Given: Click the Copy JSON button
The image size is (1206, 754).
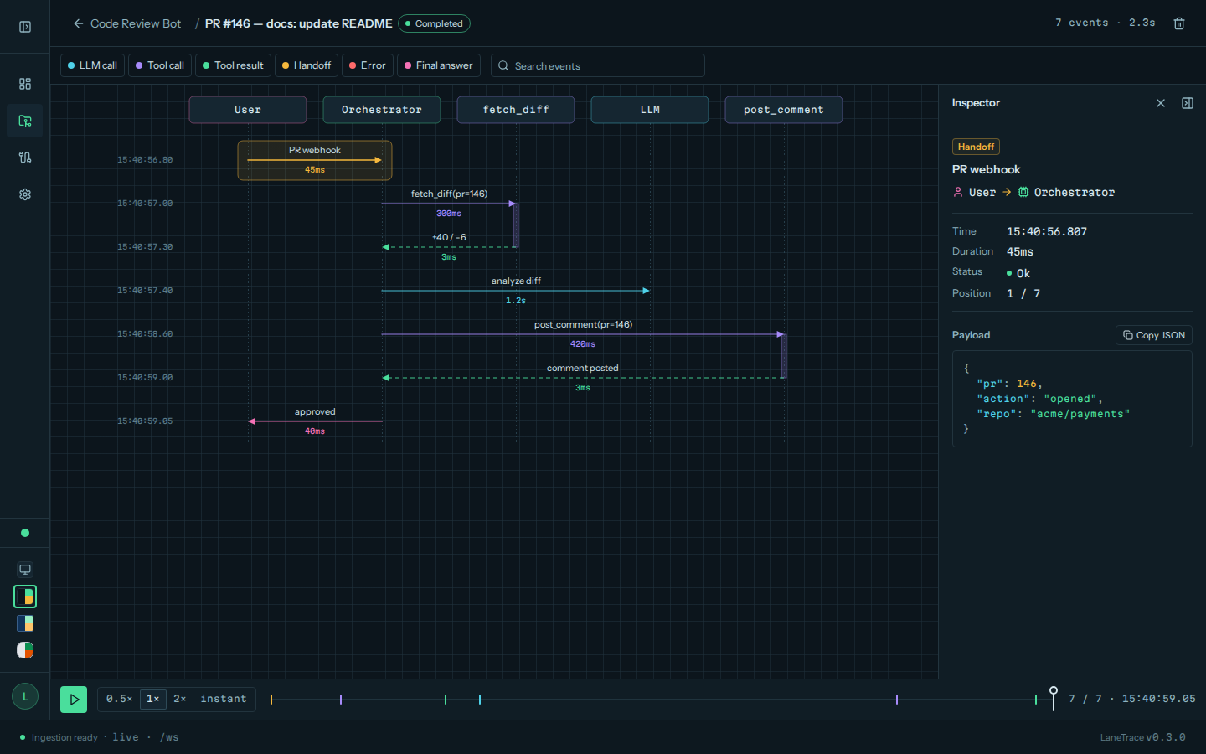Looking at the screenshot, I should 1154,335.
